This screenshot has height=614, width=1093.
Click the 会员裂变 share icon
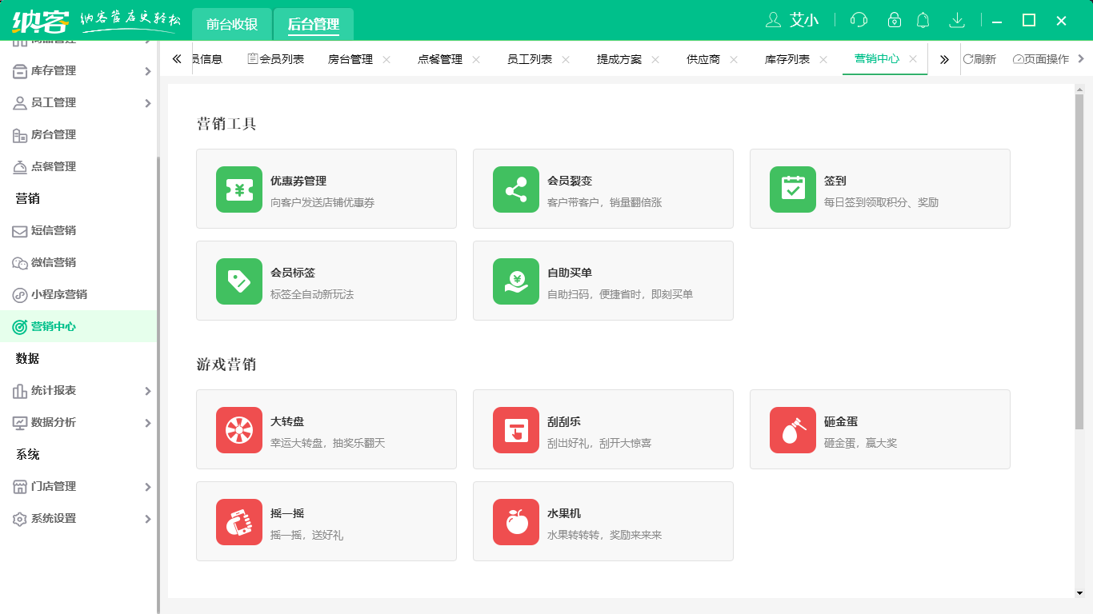515,189
